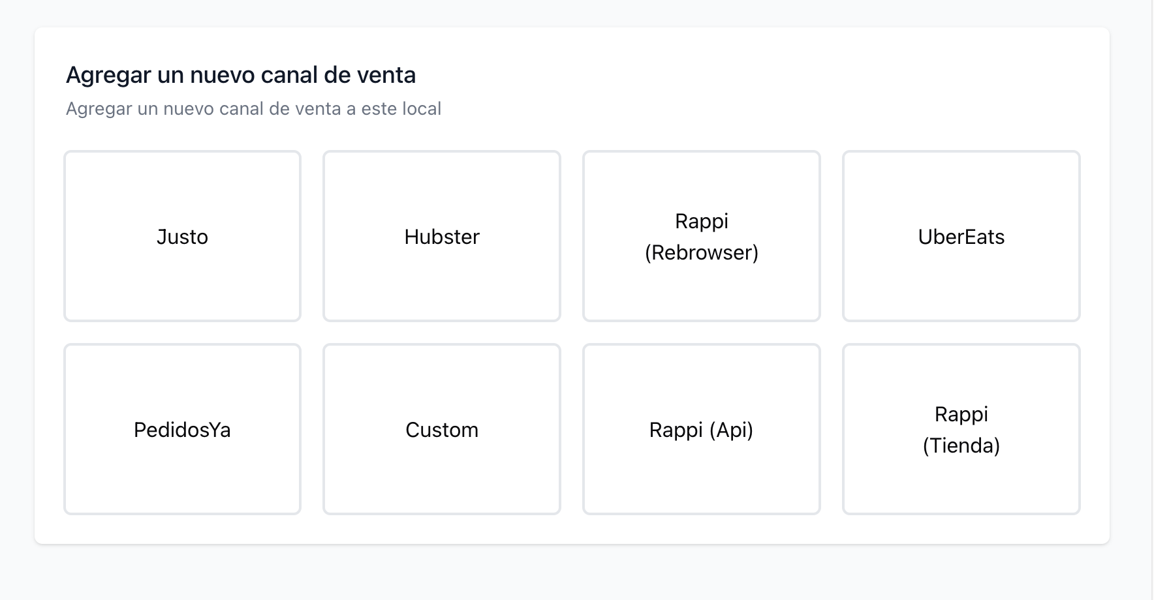The width and height of the screenshot is (1154, 600).
Task: Pick the UberEats sales channel
Action: click(x=961, y=236)
